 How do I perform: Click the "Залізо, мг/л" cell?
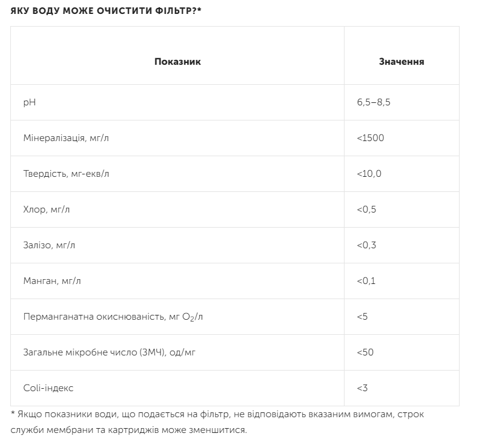tap(54, 245)
